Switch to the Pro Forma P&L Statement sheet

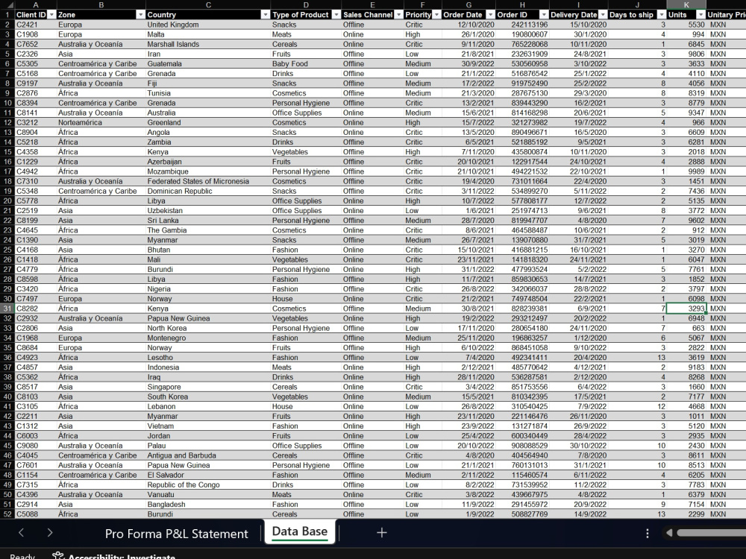click(x=177, y=534)
